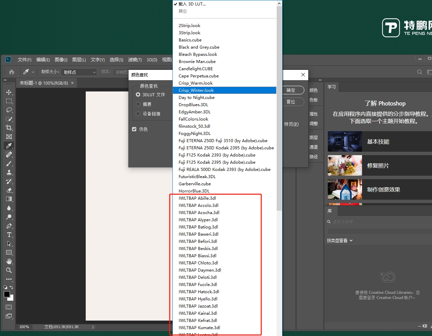Image resolution: width=432 pixels, height=336 pixels.
Task: Choose the Horizontal Type tool
Action: (9, 235)
